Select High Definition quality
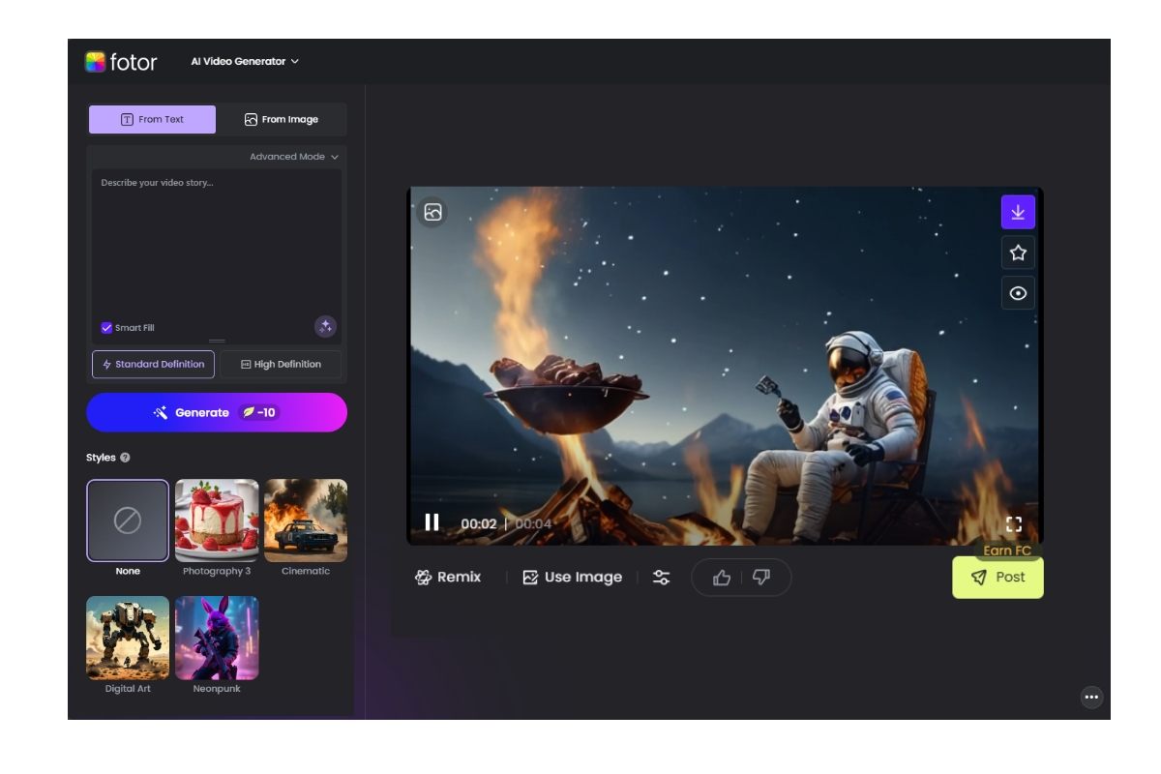Viewport: 1161px width, 774px height. [x=281, y=364]
